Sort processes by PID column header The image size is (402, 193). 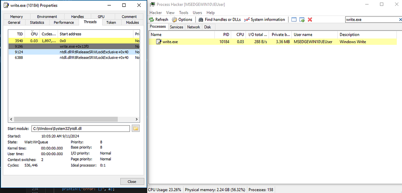[223, 34]
